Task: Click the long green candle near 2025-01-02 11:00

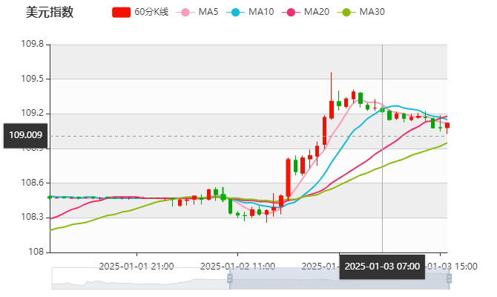Action: pos(230,205)
